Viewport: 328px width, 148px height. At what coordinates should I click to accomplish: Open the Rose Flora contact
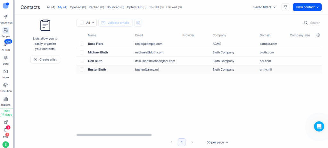tap(95, 44)
